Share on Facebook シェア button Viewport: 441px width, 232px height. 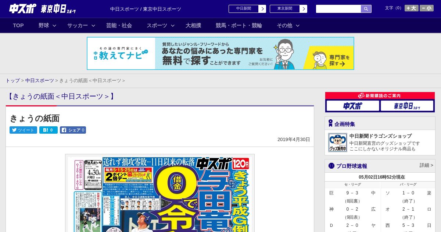click(x=73, y=130)
